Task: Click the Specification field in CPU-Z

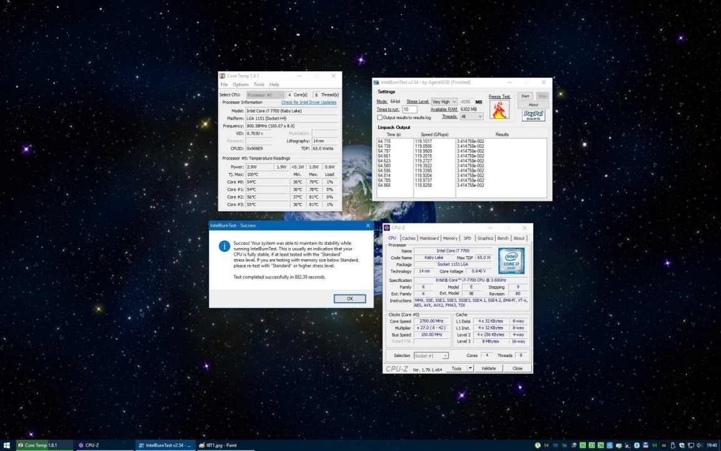Action: point(471,280)
